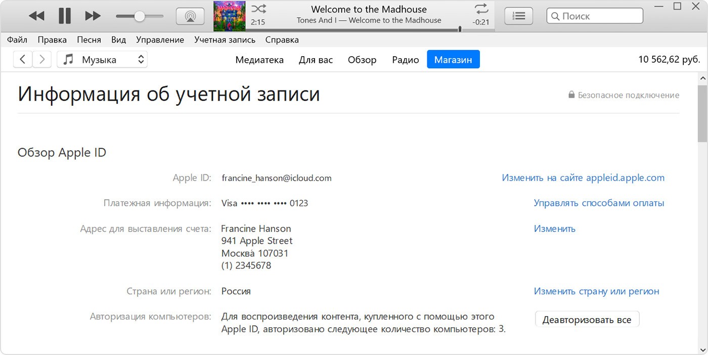708x355 pixels.
Task: Go back with the left arrow
Action: (23, 60)
